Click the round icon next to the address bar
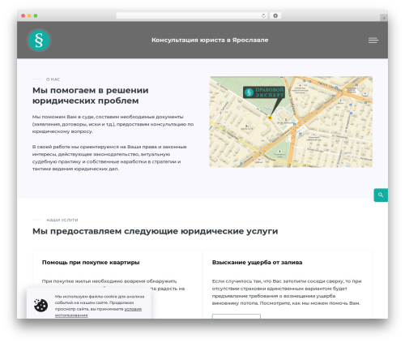The width and height of the screenshot is (405, 343). (x=275, y=16)
